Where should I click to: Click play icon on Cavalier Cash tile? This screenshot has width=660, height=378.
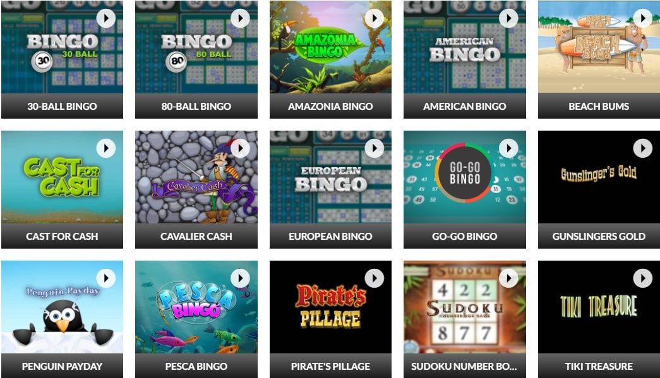click(240, 148)
